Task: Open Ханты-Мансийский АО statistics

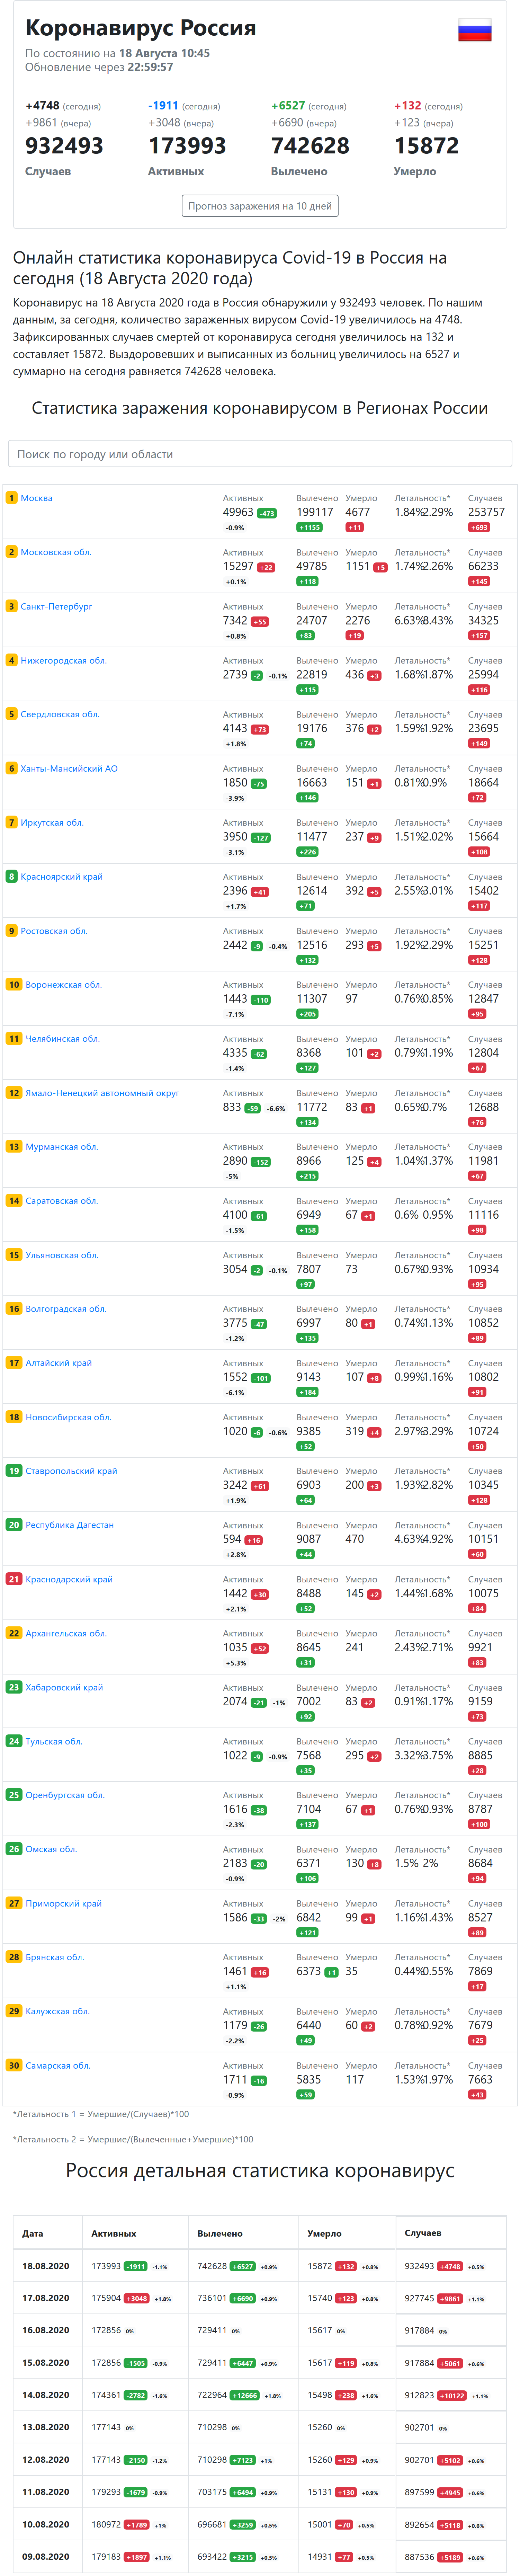Action: pos(69,768)
